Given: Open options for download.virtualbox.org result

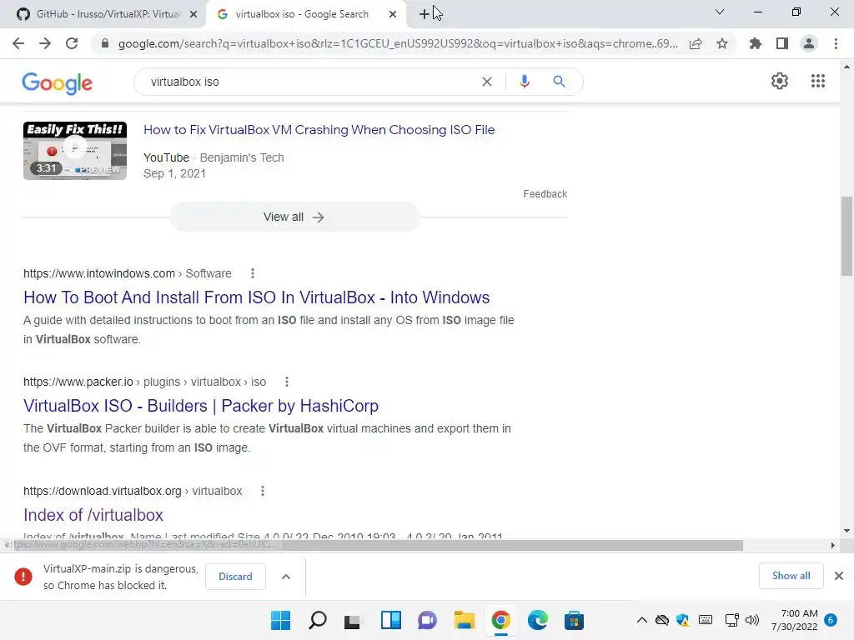Looking at the screenshot, I should 263,491.
